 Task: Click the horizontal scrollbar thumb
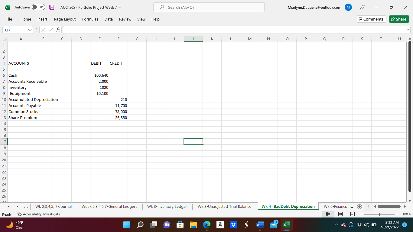click(x=389, y=207)
